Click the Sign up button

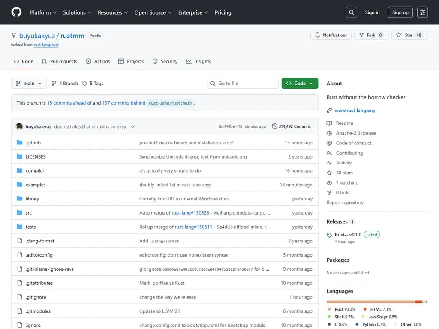(400, 12)
